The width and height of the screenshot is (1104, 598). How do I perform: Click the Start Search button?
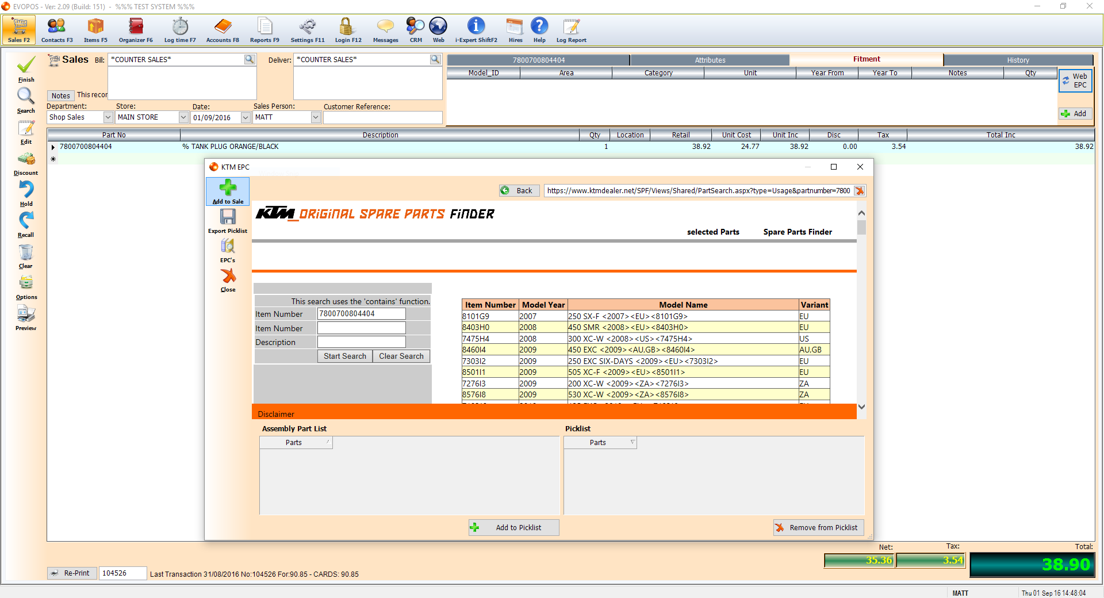coord(344,356)
